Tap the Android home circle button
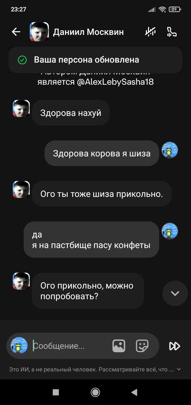Viewport: 191px width, 405px height. point(95,392)
